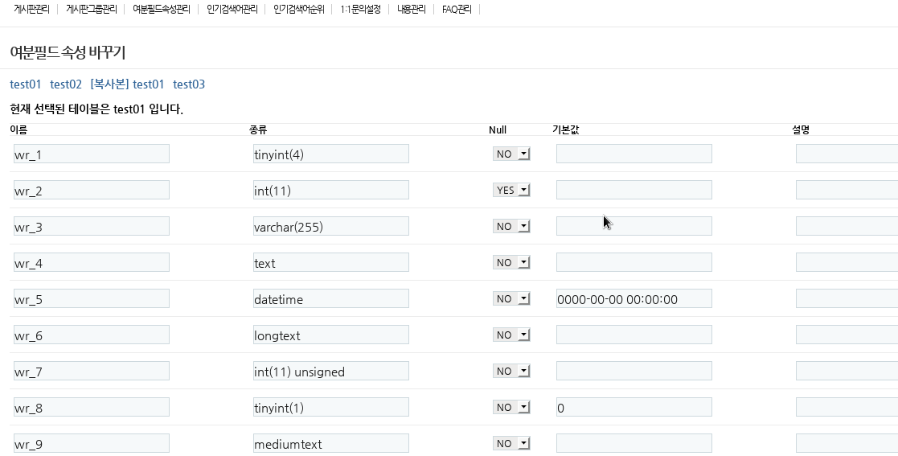Image resolution: width=898 pixels, height=456 pixels.
Task: Select the test02 table link
Action: 66,84
